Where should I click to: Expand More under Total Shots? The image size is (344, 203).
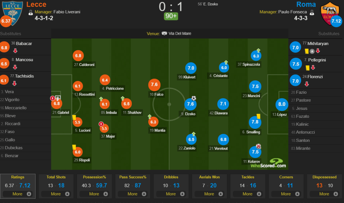pyautogui.click(x=56, y=194)
